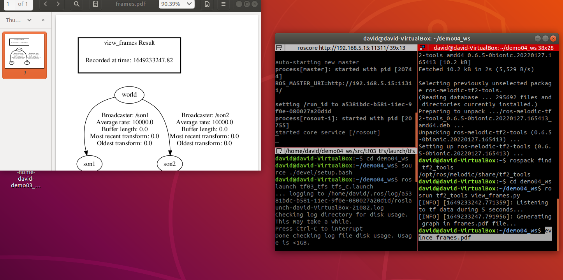
Task: Maximize the Terminator window
Action: tap(545, 39)
